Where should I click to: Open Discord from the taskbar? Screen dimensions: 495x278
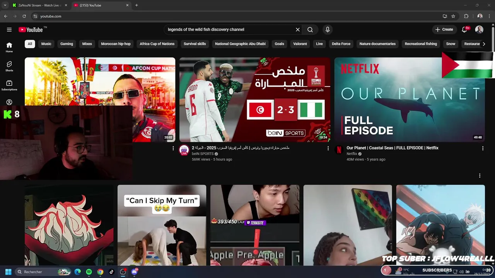(134, 272)
